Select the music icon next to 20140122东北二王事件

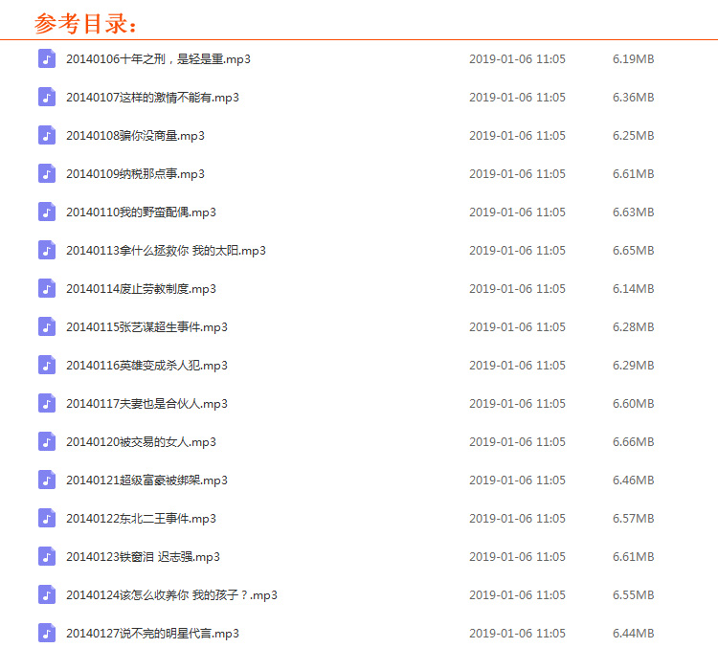click(x=47, y=519)
